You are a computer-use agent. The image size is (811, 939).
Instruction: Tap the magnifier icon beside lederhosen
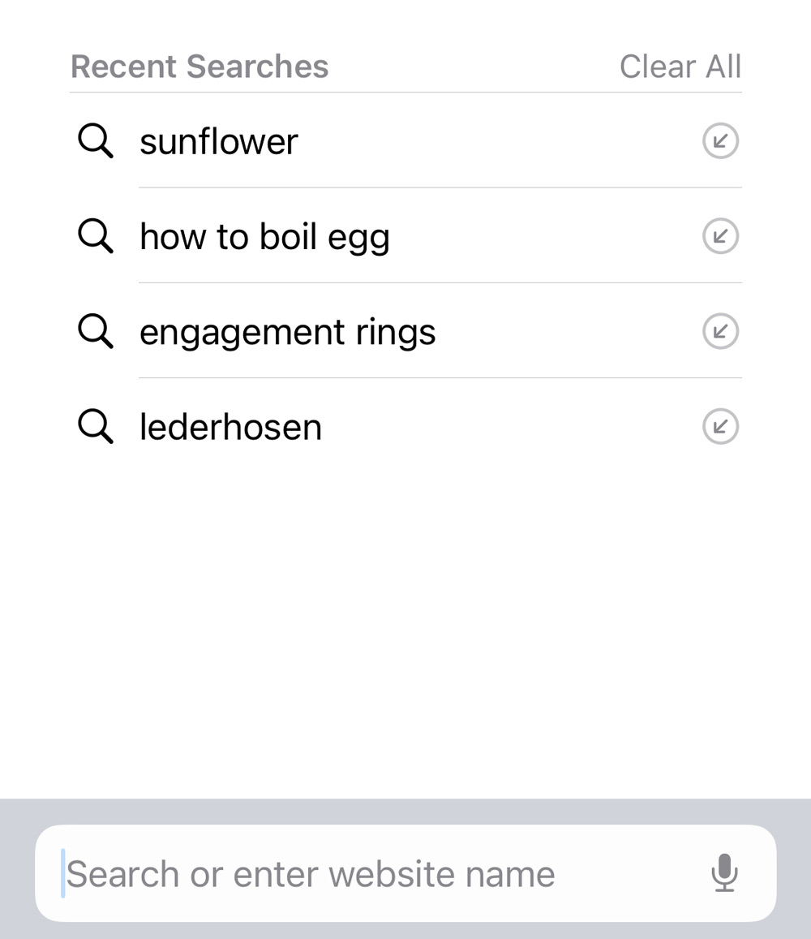tap(96, 426)
